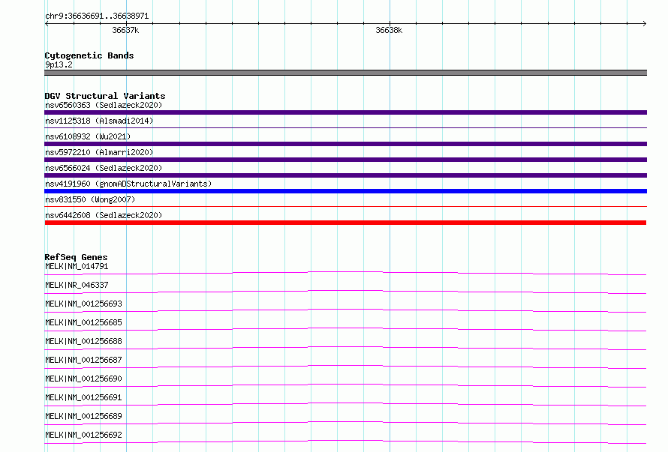
Task: Select the blue nsv4191960 variant bar
Action: [345, 191]
